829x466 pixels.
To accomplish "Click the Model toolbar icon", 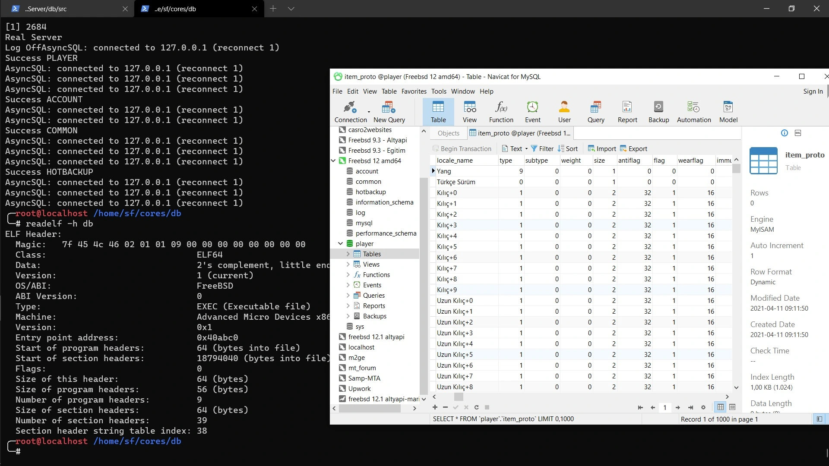I will (x=728, y=112).
